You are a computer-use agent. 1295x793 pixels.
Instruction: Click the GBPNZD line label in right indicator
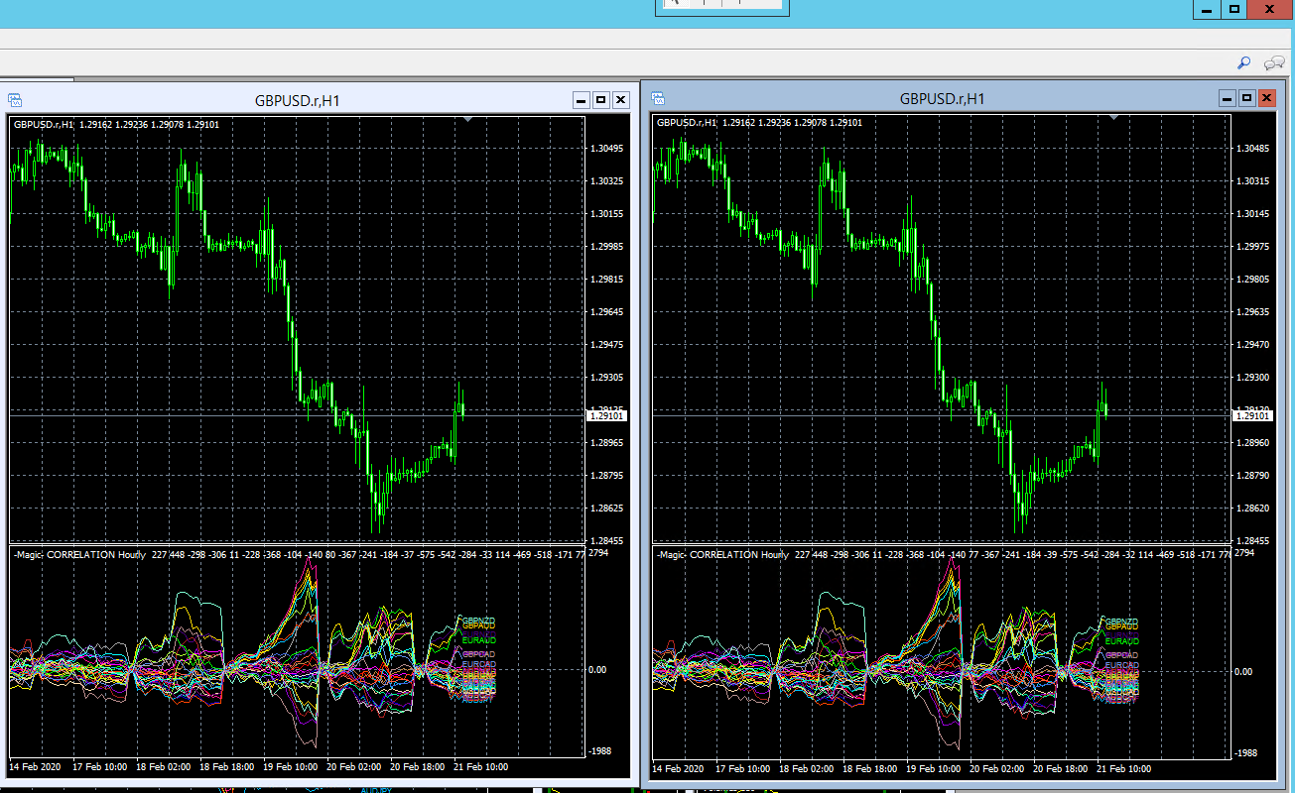pyautogui.click(x=1122, y=622)
